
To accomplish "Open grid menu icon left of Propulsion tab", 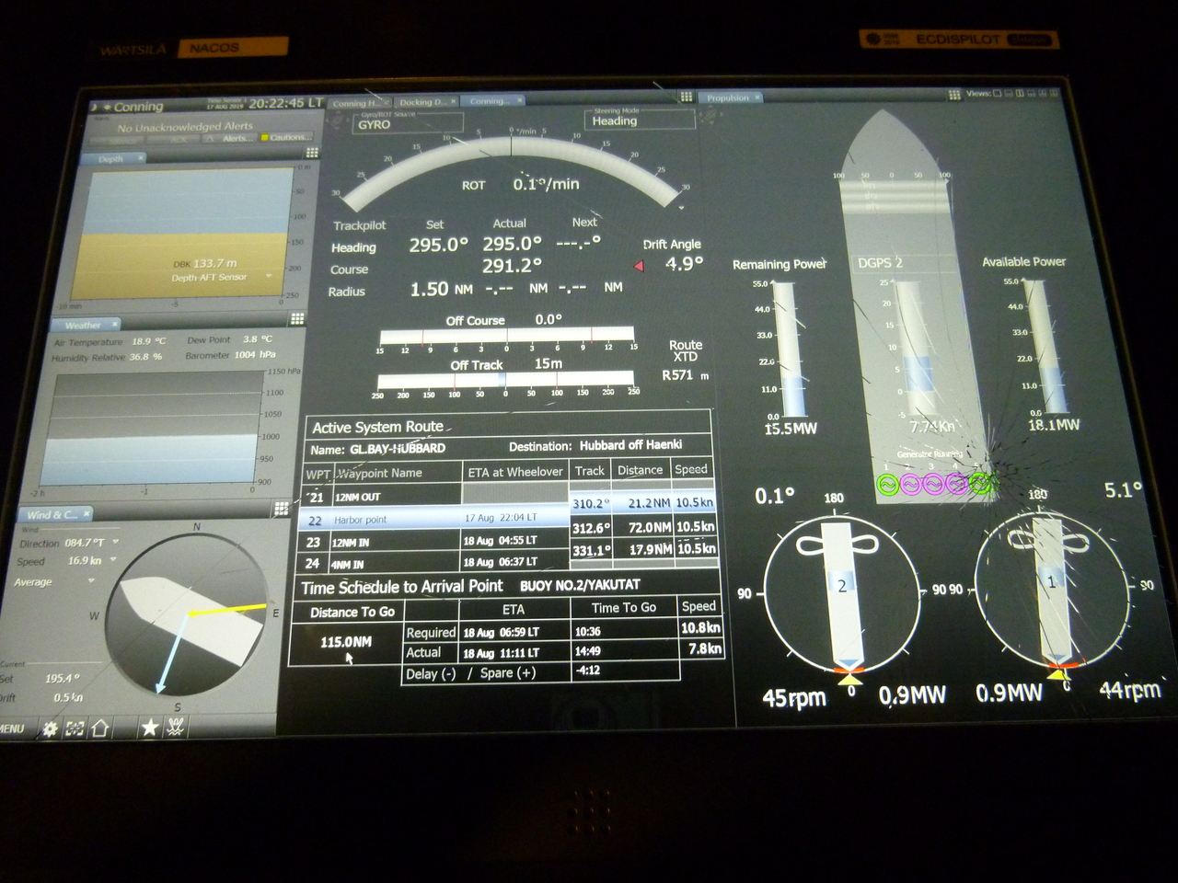I will tap(686, 97).
